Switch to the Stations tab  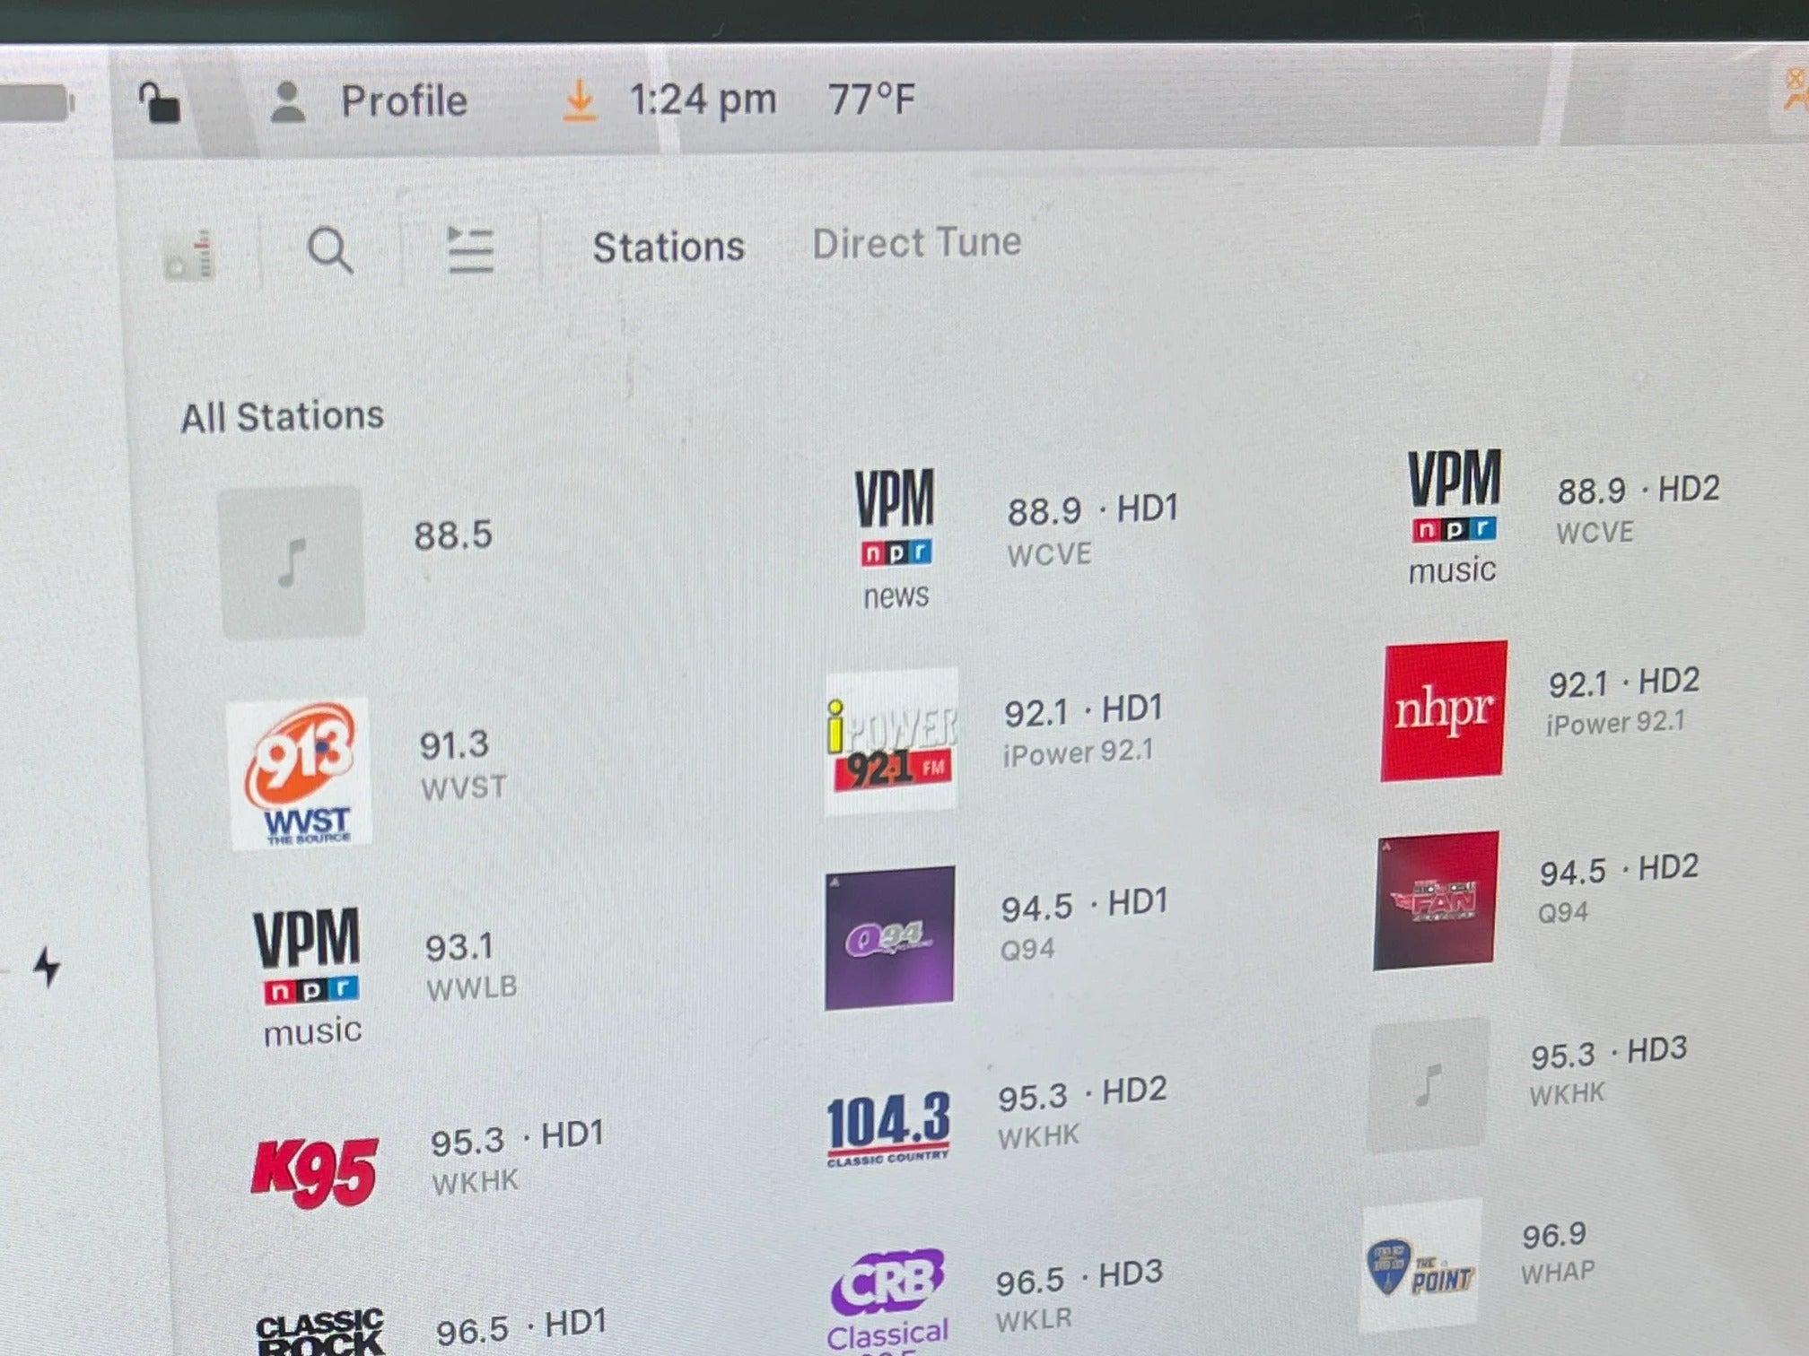click(x=669, y=247)
